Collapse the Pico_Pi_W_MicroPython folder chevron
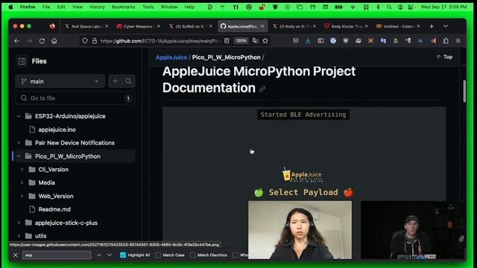This screenshot has width=477, height=268. point(19,156)
